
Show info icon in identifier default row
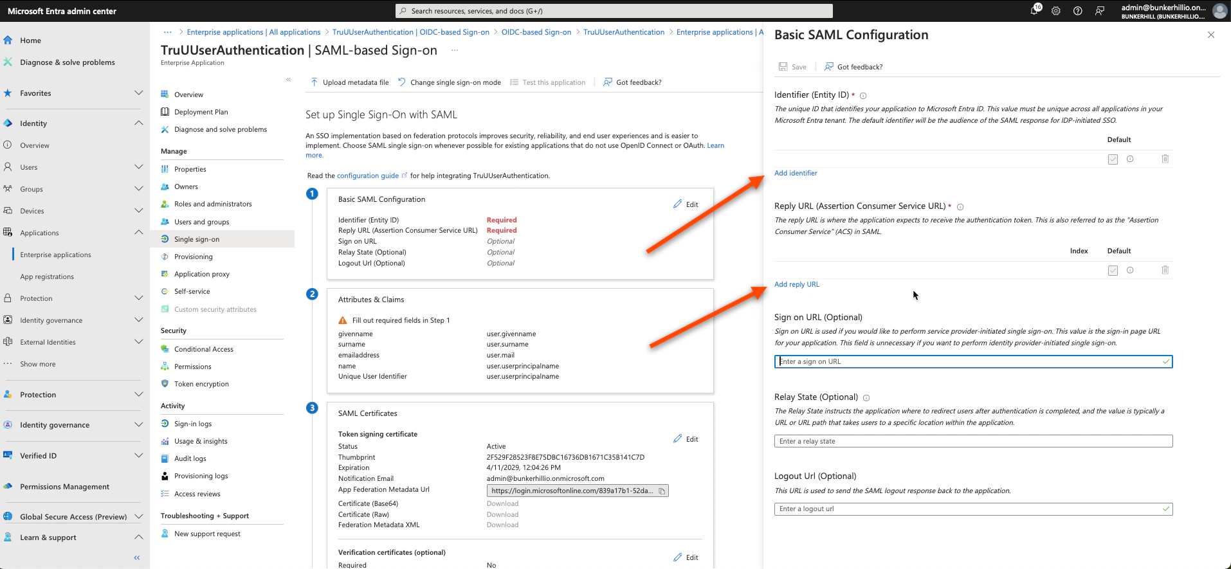(x=1130, y=159)
